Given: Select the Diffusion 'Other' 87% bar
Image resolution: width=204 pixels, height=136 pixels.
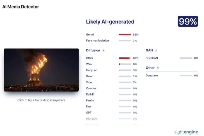Looking at the screenshot, I should [125, 58].
